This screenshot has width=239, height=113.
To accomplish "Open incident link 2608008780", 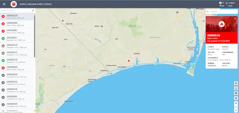I will coord(12,104).
